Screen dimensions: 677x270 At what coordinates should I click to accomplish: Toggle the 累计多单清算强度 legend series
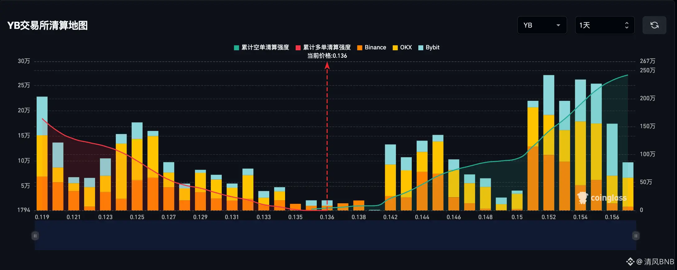[x=323, y=47]
